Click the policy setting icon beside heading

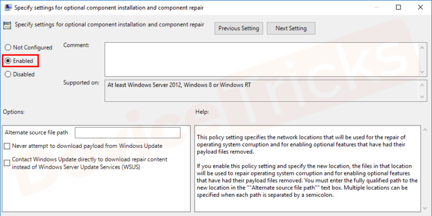[x=7, y=25]
